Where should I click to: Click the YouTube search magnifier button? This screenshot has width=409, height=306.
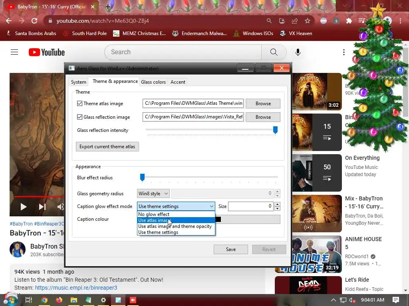[x=274, y=52]
